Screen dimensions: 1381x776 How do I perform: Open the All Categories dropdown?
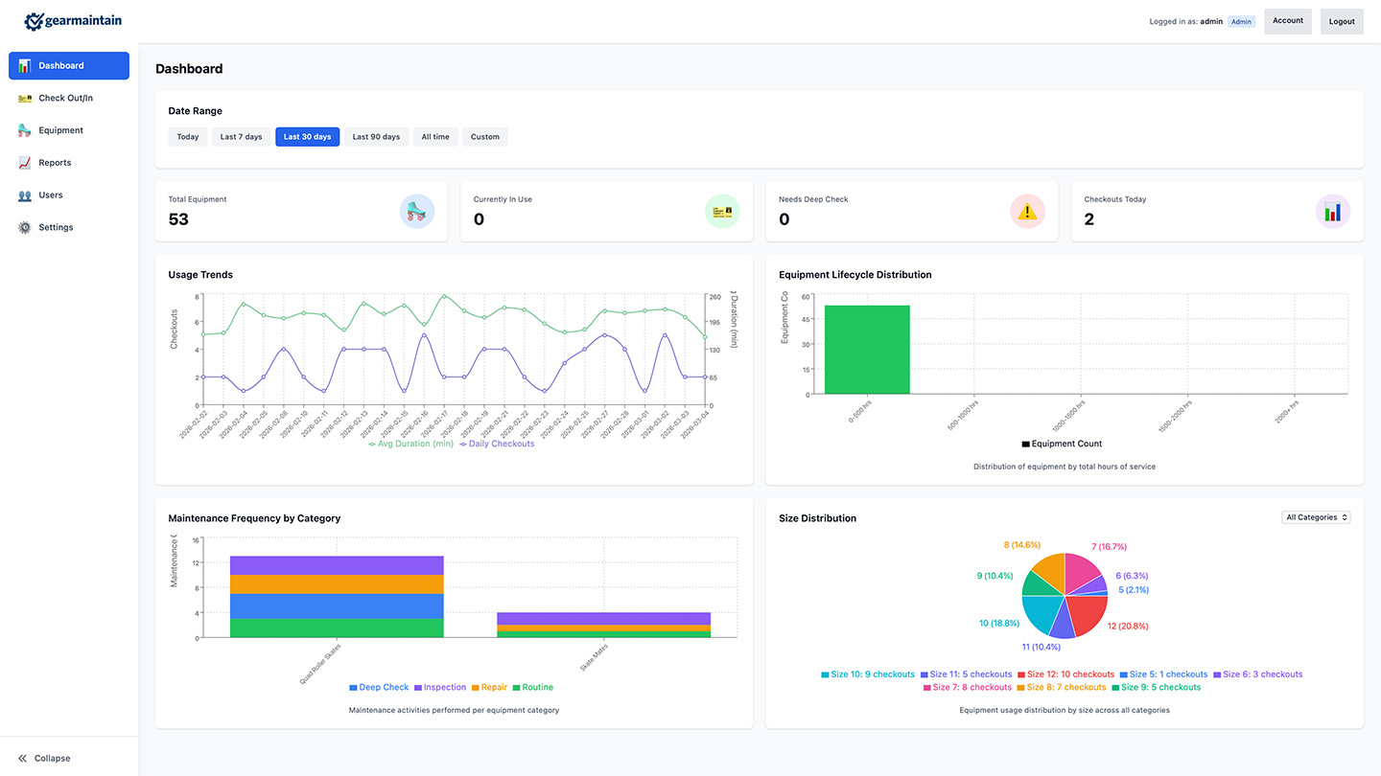pyautogui.click(x=1316, y=516)
